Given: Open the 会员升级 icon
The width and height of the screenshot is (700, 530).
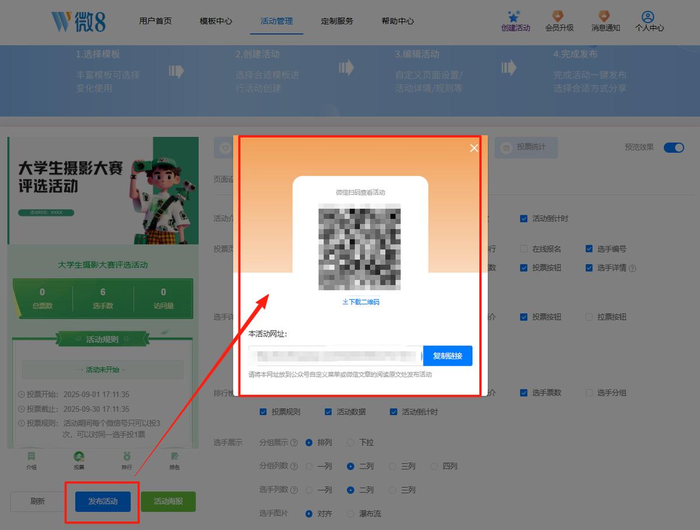Looking at the screenshot, I should (558, 16).
